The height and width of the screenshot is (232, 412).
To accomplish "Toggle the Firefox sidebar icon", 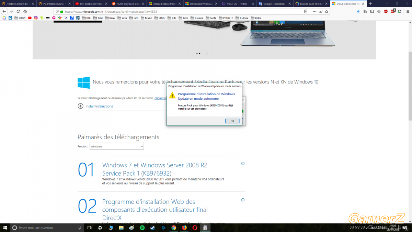I will 372,11.
